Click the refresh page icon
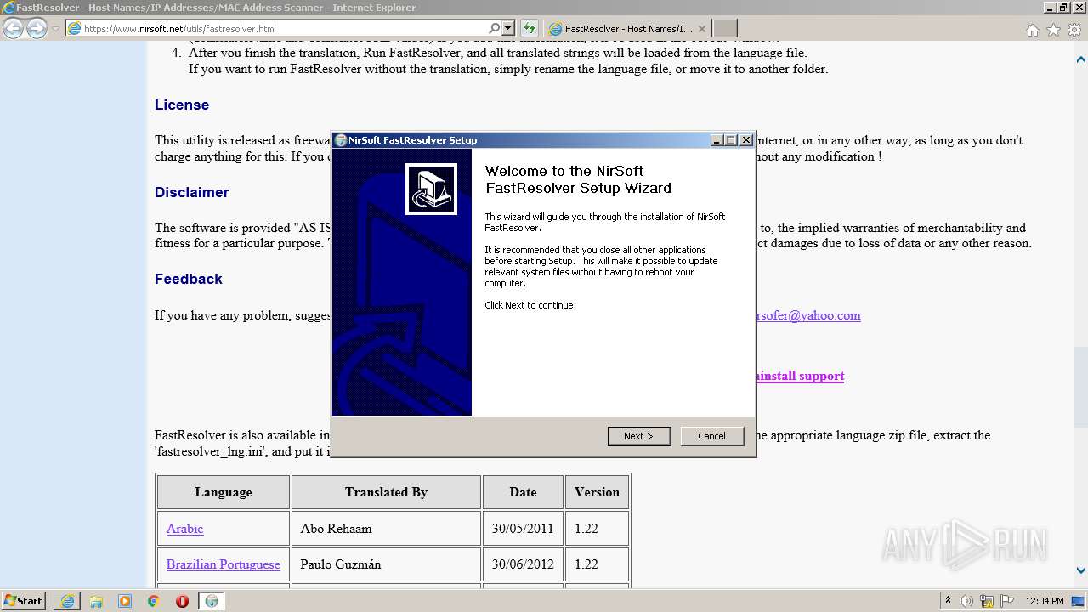 (x=530, y=28)
